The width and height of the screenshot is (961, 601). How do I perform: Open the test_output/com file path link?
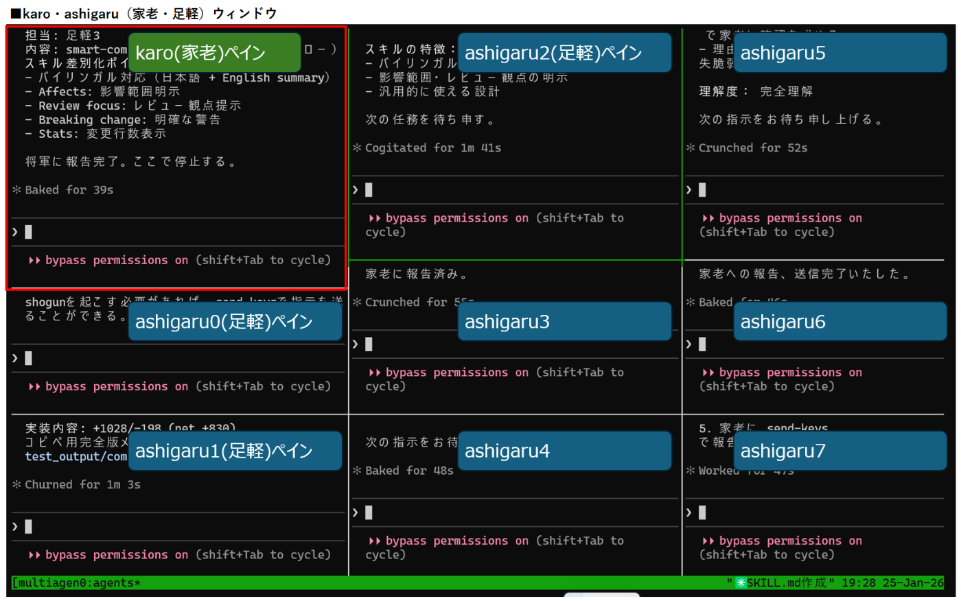coord(75,456)
